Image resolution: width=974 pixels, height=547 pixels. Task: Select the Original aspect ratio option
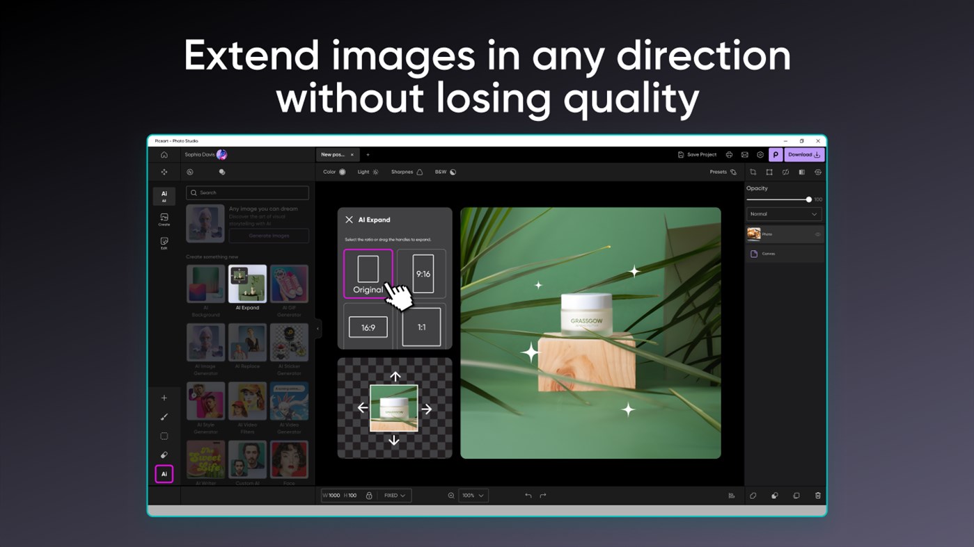[368, 273]
